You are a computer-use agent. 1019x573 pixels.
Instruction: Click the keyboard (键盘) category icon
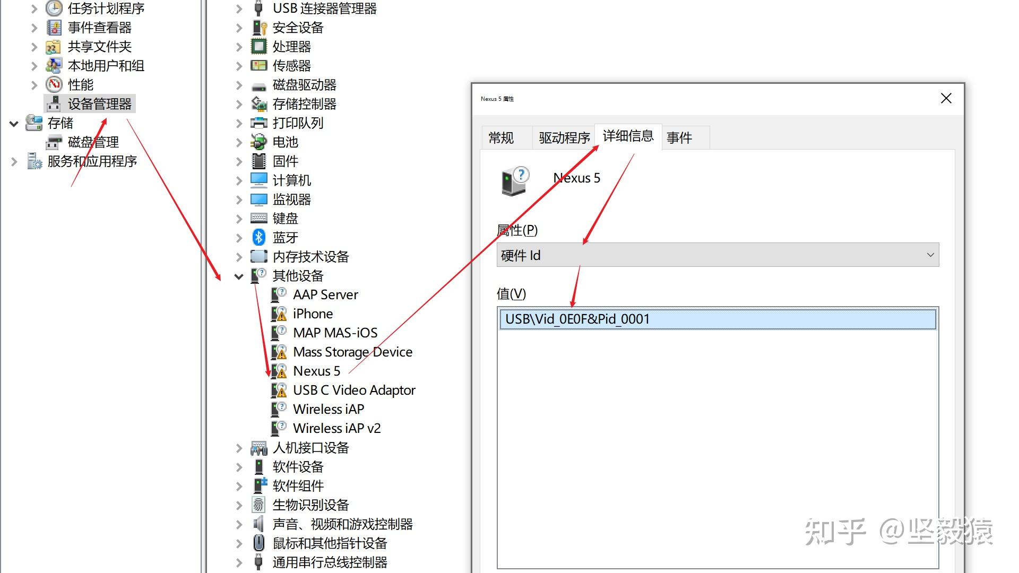pyautogui.click(x=258, y=218)
